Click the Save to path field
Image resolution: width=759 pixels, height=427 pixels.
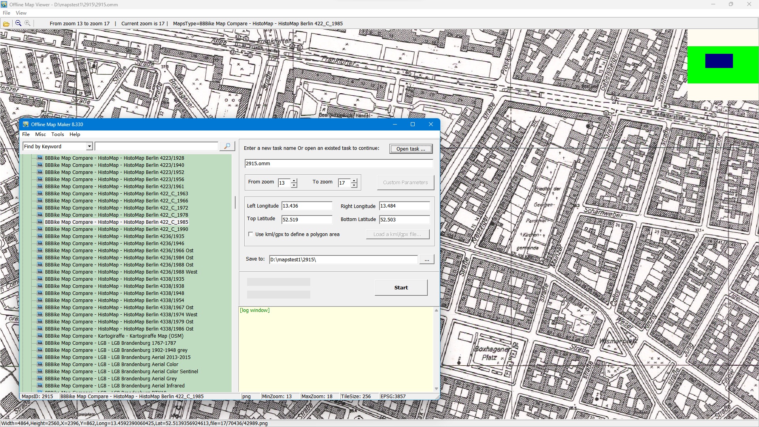click(x=343, y=259)
